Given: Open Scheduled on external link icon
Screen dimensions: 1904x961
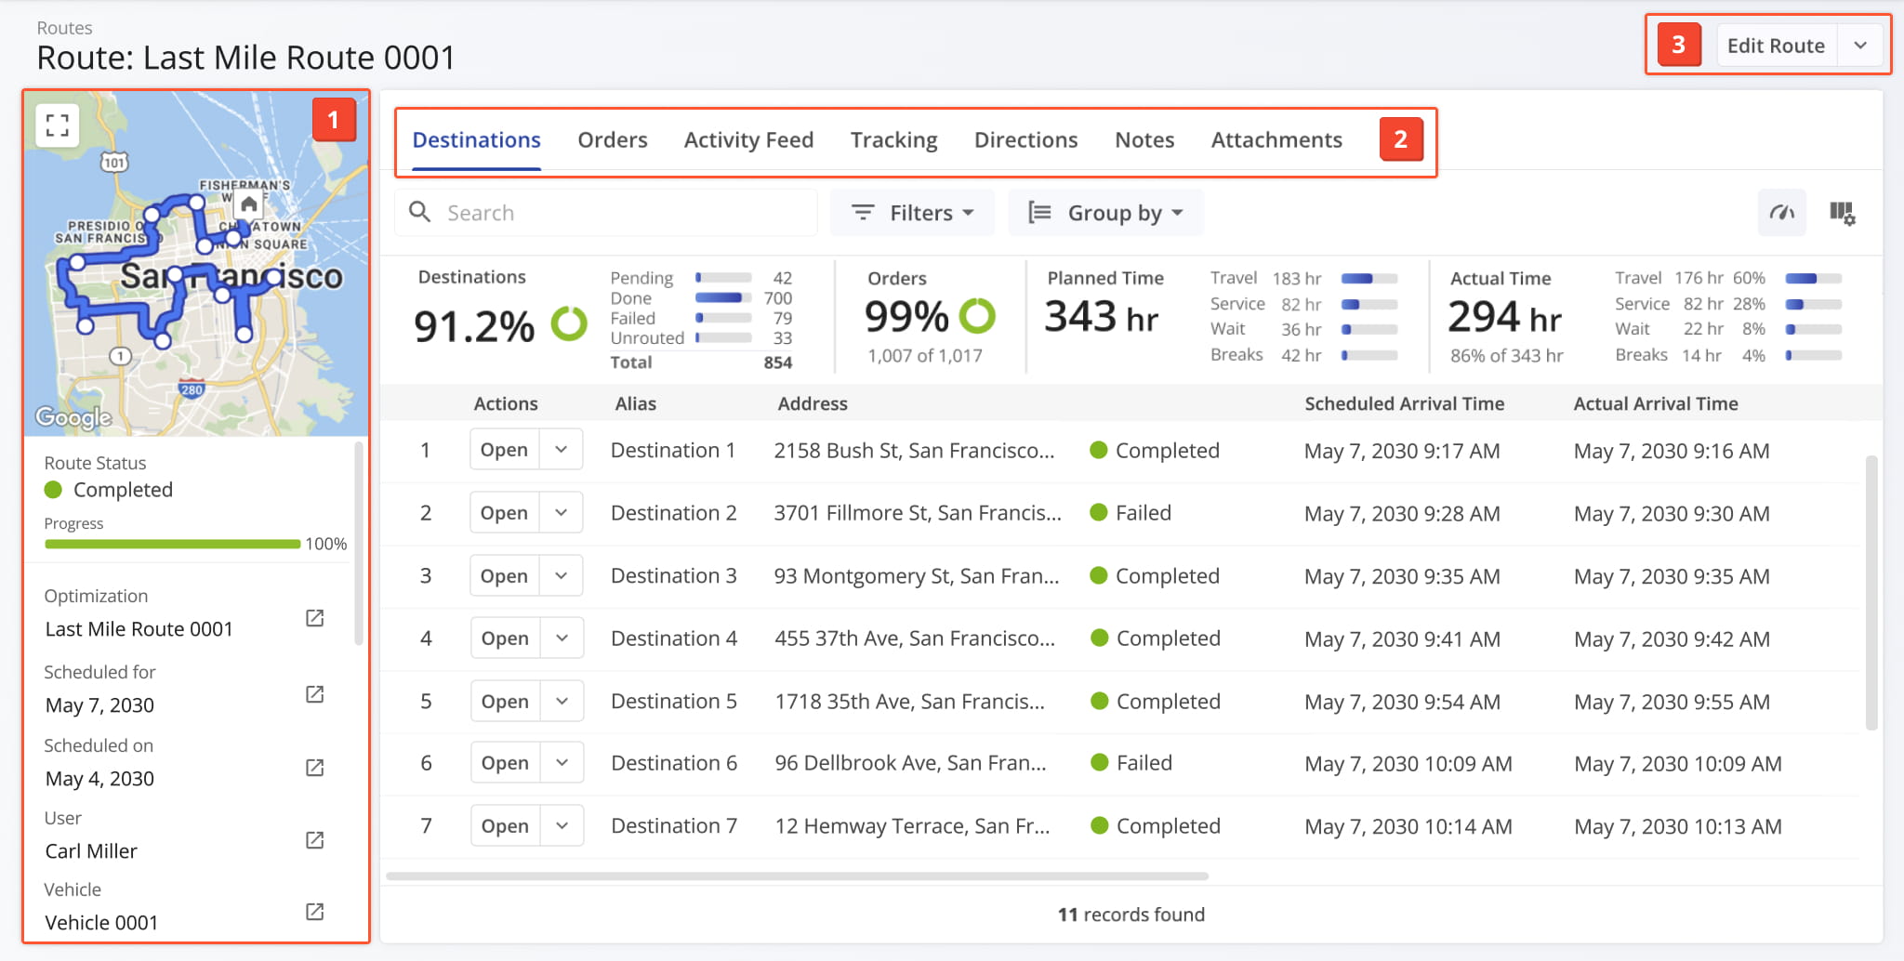Looking at the screenshot, I should [x=315, y=768].
